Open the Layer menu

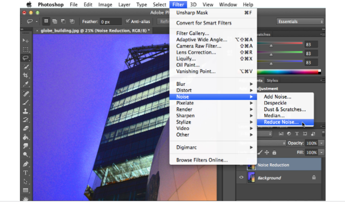click(125, 5)
